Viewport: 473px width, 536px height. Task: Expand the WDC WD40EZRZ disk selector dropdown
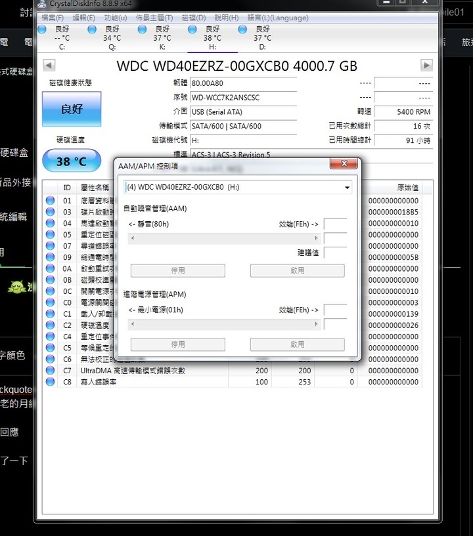[x=347, y=188]
